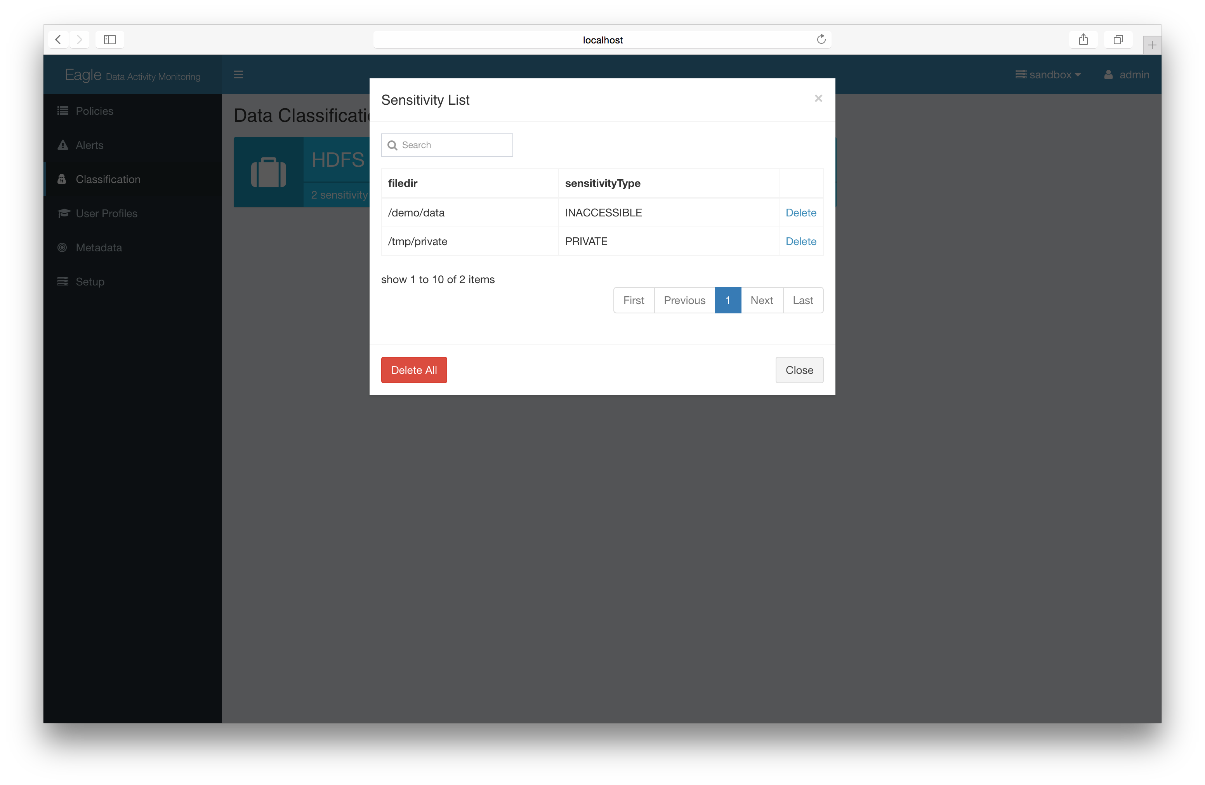Click the share icon in browser toolbar
Image resolution: width=1205 pixels, height=785 pixels.
(x=1083, y=40)
